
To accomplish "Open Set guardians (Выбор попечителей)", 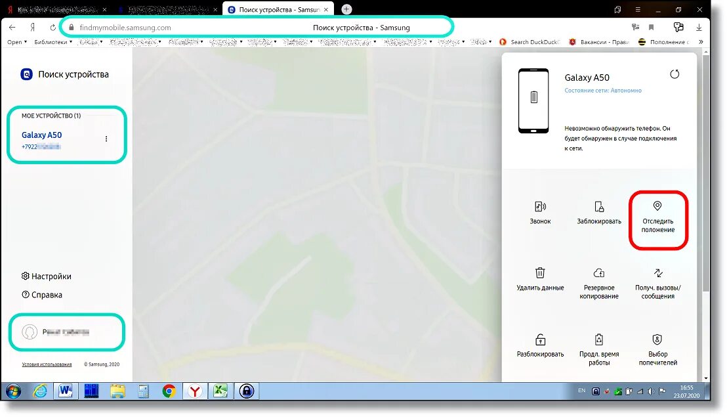I will pos(658,350).
